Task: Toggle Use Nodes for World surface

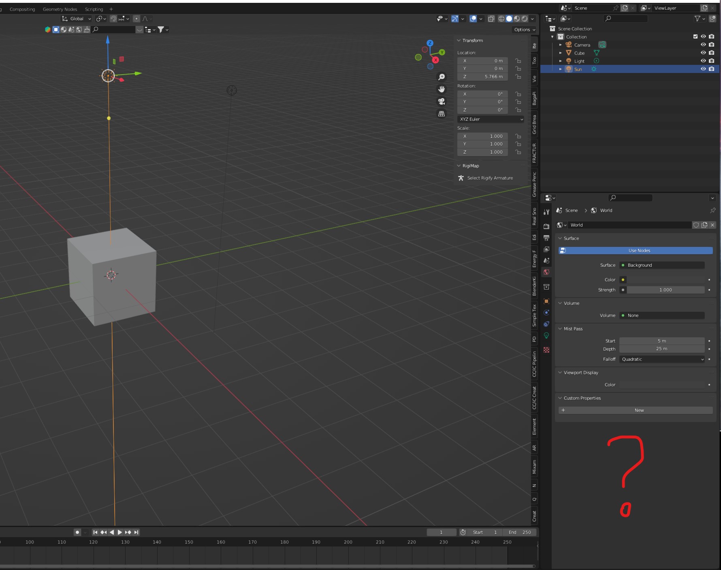Action: click(636, 251)
